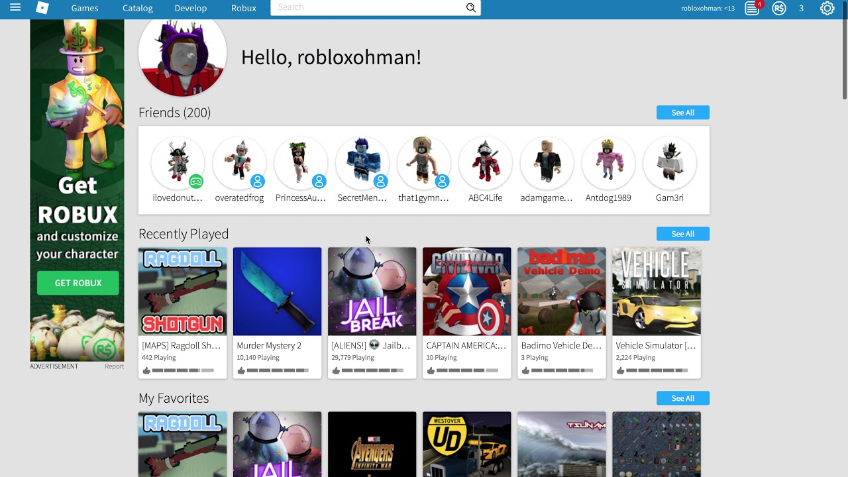Viewport: 848px width, 477px height.
Task: Open the Develop menu
Action: (191, 8)
